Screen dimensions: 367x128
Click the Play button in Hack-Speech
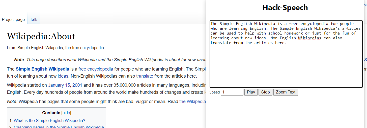click(x=251, y=92)
